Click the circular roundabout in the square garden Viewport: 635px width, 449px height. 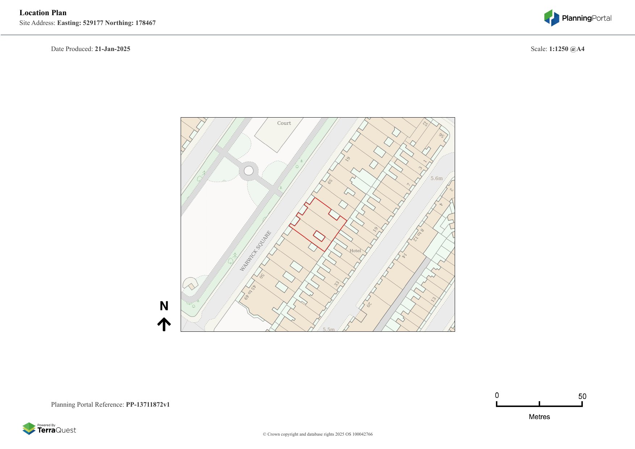click(x=249, y=170)
